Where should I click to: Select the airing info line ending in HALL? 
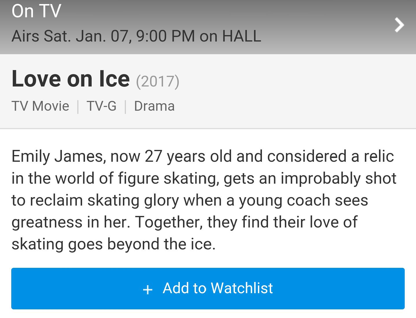[x=136, y=36]
